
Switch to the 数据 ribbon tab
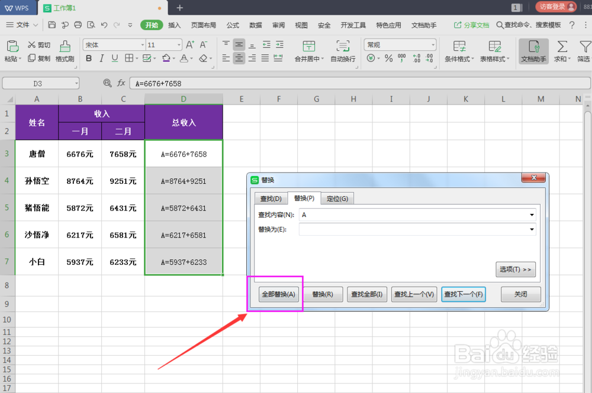pos(256,25)
